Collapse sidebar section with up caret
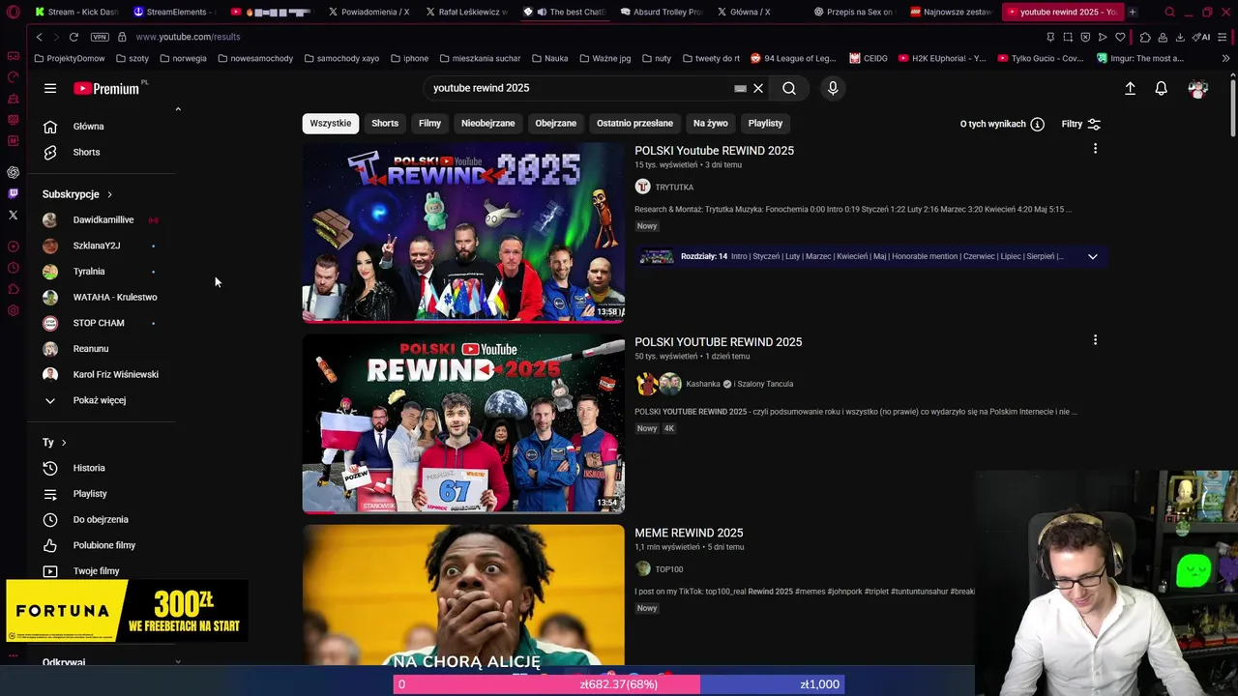Viewport: 1238px width, 696px height. point(178,109)
